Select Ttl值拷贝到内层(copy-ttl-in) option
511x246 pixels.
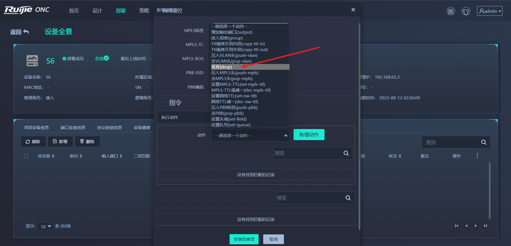pos(250,44)
